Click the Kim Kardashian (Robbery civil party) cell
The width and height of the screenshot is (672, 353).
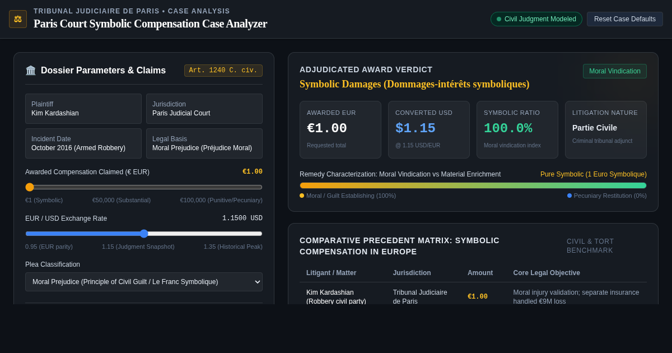click(336, 296)
